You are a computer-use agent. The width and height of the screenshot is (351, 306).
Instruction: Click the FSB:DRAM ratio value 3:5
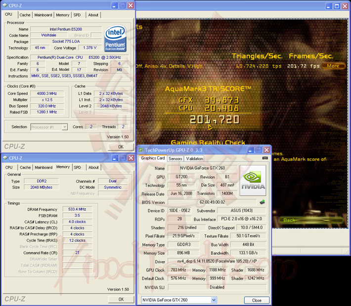tap(77, 216)
